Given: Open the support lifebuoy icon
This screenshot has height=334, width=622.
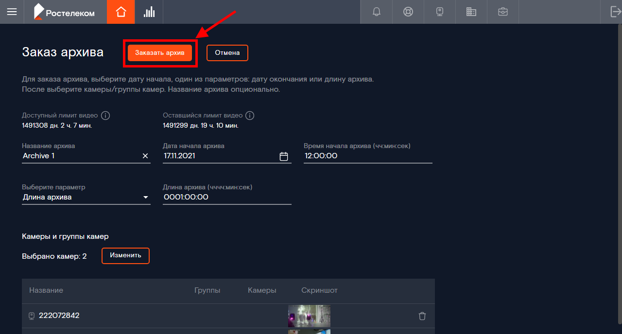Looking at the screenshot, I should [x=408, y=12].
